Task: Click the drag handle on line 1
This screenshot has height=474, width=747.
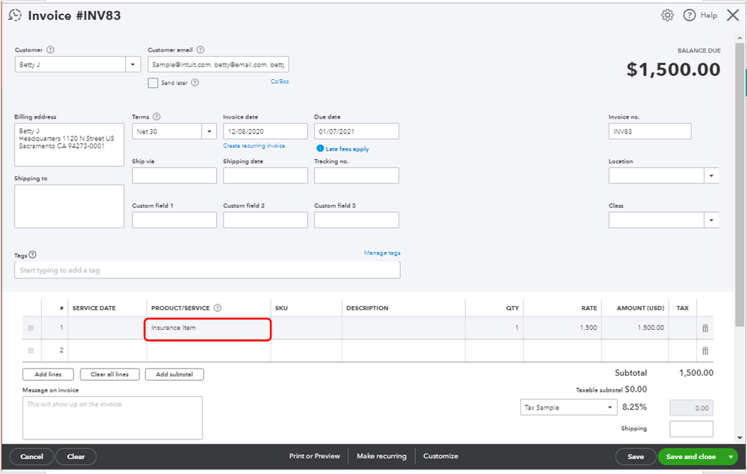Action: tap(31, 328)
